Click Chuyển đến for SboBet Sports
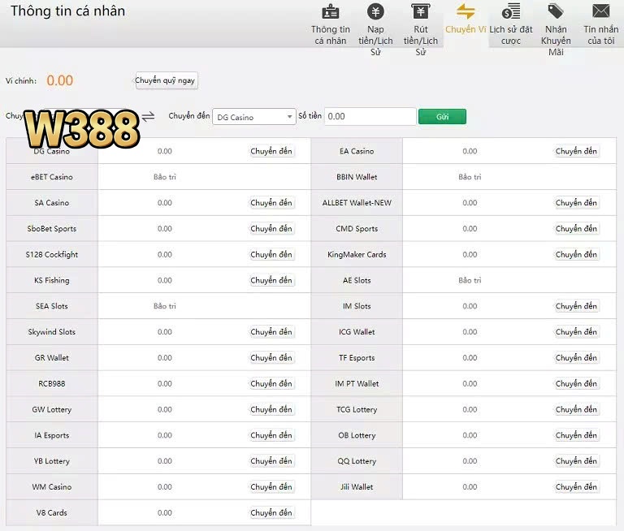Viewport: 624px width, 531px height. click(x=271, y=229)
